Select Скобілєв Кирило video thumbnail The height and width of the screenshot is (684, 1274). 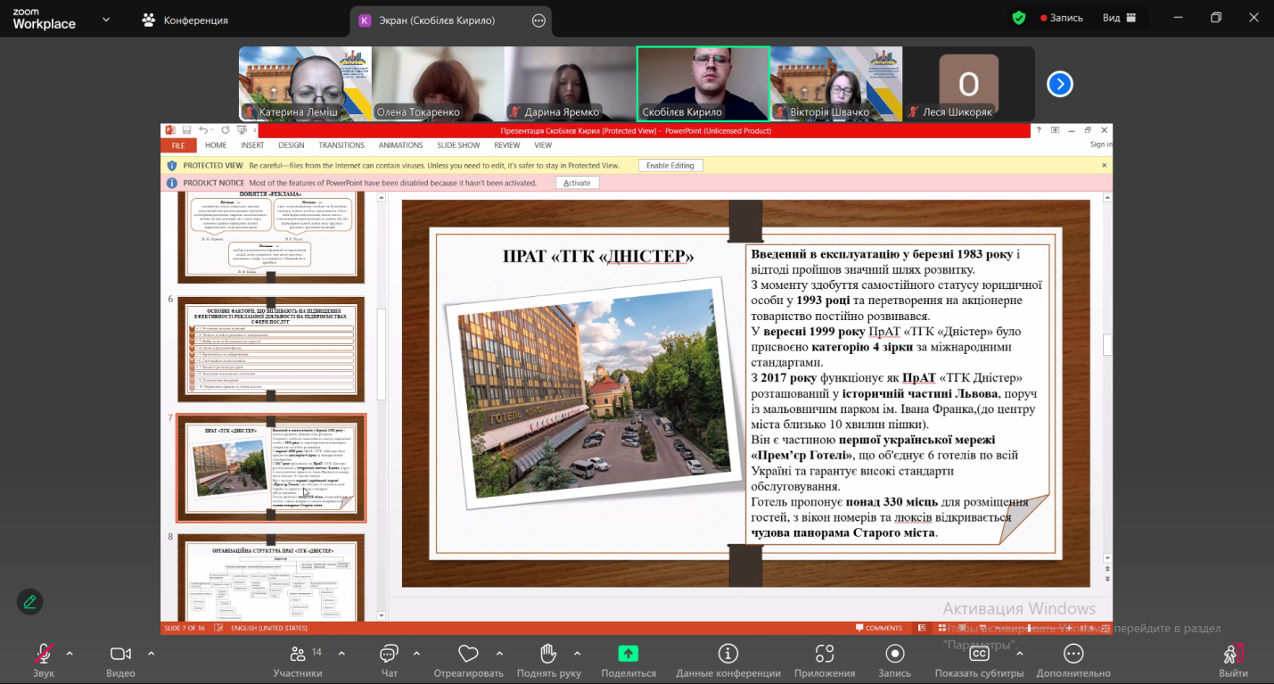tap(703, 84)
